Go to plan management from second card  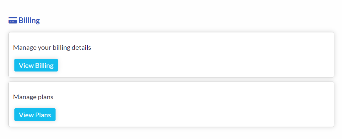(x=35, y=115)
